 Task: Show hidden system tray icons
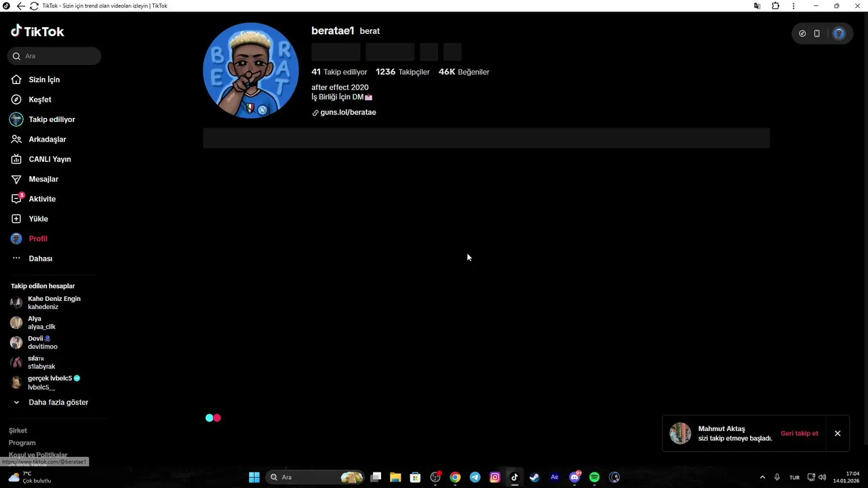click(x=762, y=477)
